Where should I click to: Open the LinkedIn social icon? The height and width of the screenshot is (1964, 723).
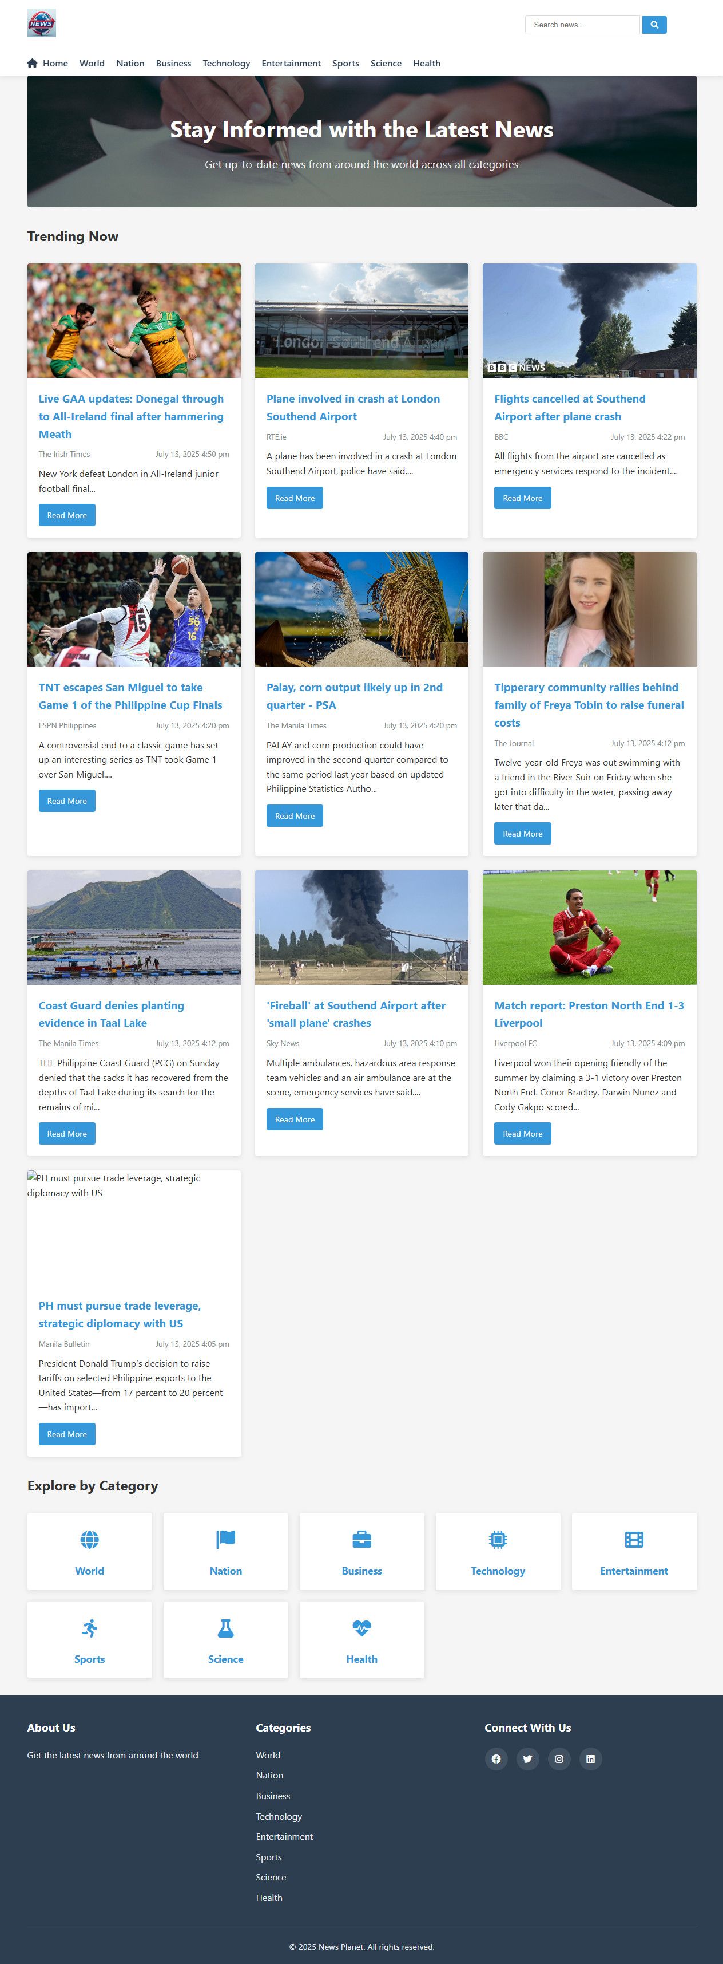click(x=590, y=1758)
